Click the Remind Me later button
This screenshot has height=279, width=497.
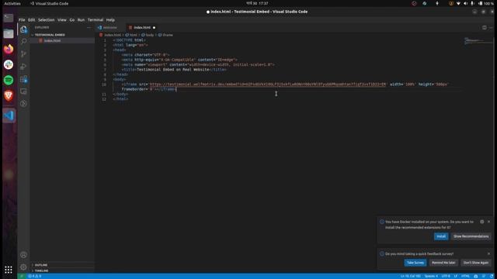[x=443, y=263]
